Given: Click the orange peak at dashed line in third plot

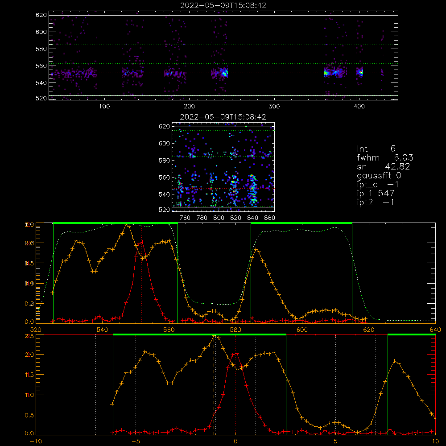Looking at the screenshot, I should [126, 225].
